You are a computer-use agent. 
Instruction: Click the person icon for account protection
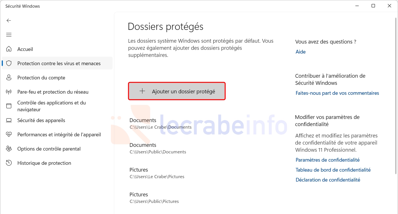pos(9,77)
